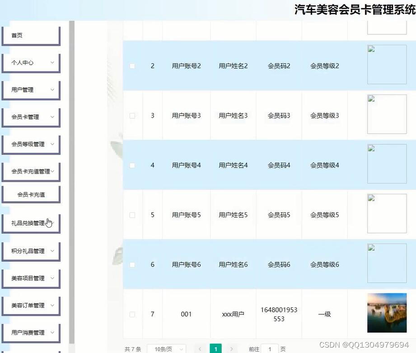Open the 首页 menu item
The height and width of the screenshot is (353, 416).
pyautogui.click(x=17, y=35)
